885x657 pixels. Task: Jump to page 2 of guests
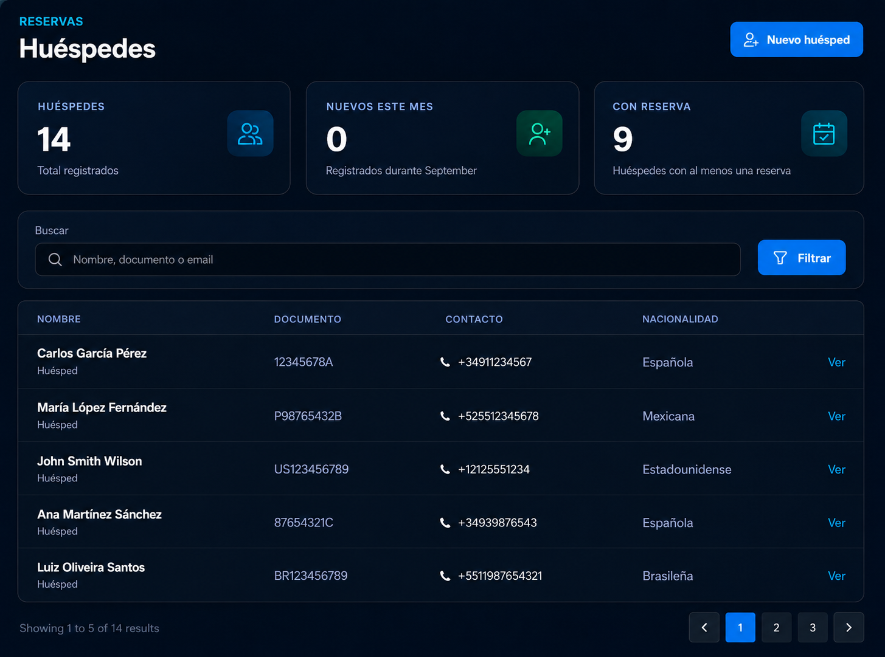(776, 627)
